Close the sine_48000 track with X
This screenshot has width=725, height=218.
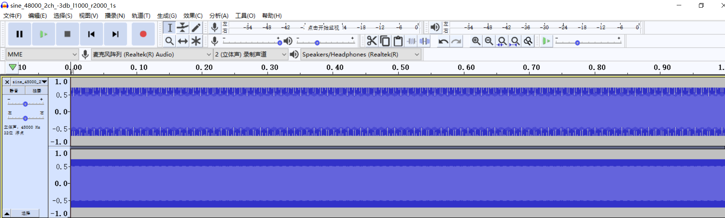click(7, 82)
